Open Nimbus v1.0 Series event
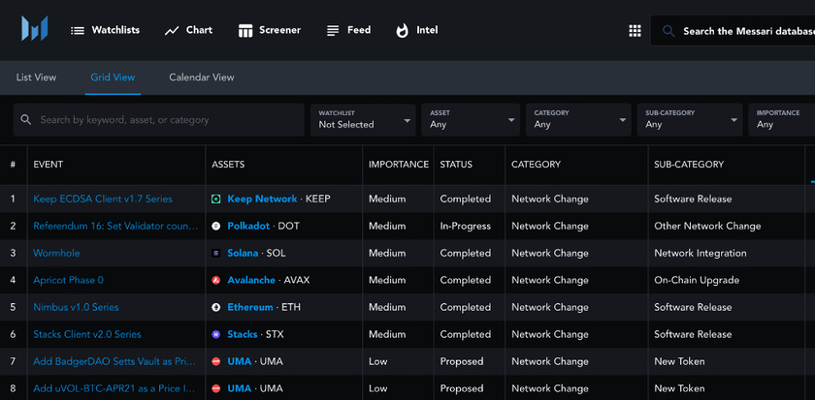The height and width of the screenshot is (400, 815). (x=76, y=307)
